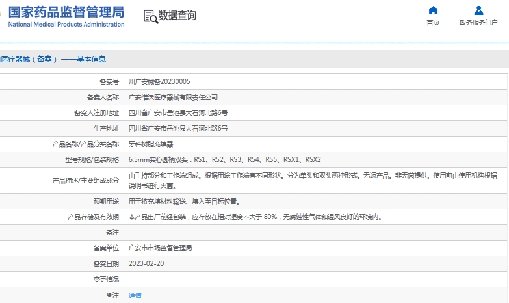This screenshot has width=509, height=303.
Task: Click the 预期用途 value text
Action: click(x=185, y=202)
